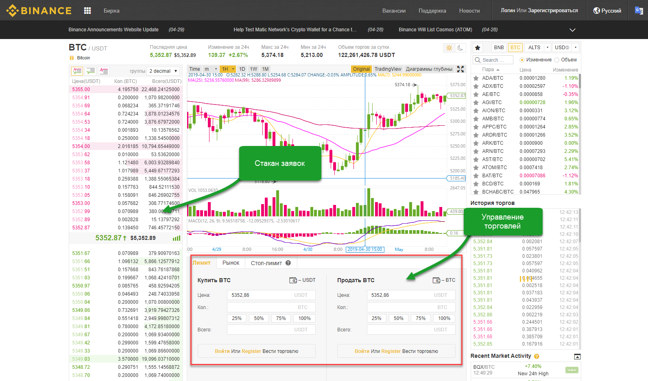Viewport: 648px width, 381px height.
Task: Click Зарегистрироваться in header
Action: tap(553, 11)
